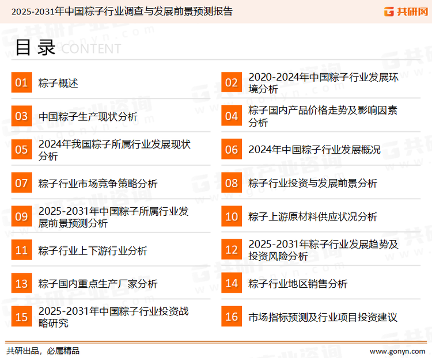Select chapter 2024年中国粽子行业发展概况
This screenshot has width=432, height=358.
[314, 150]
